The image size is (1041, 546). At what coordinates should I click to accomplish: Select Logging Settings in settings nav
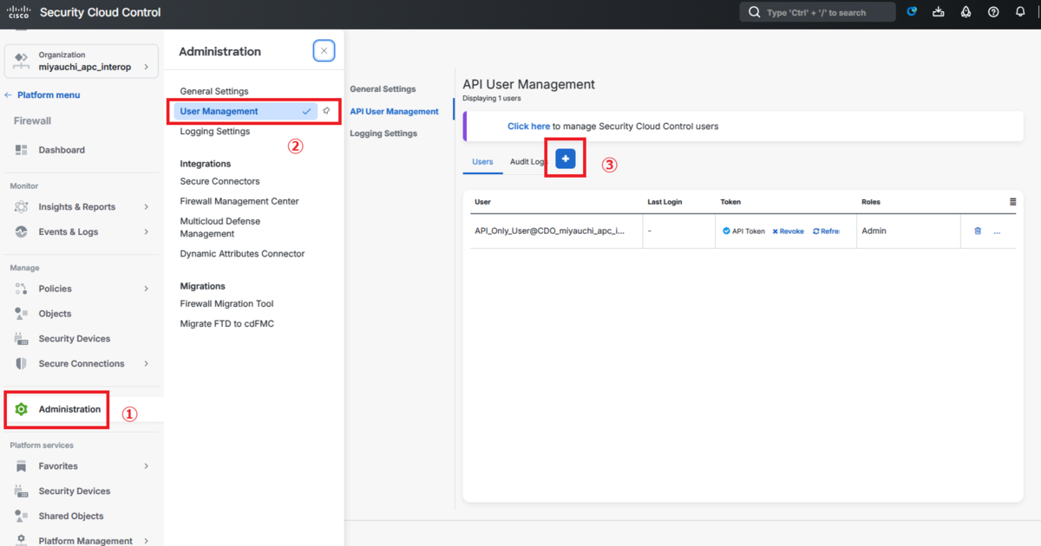point(383,133)
